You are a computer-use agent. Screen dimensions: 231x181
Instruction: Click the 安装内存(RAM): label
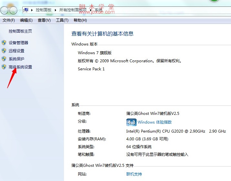click(92, 139)
